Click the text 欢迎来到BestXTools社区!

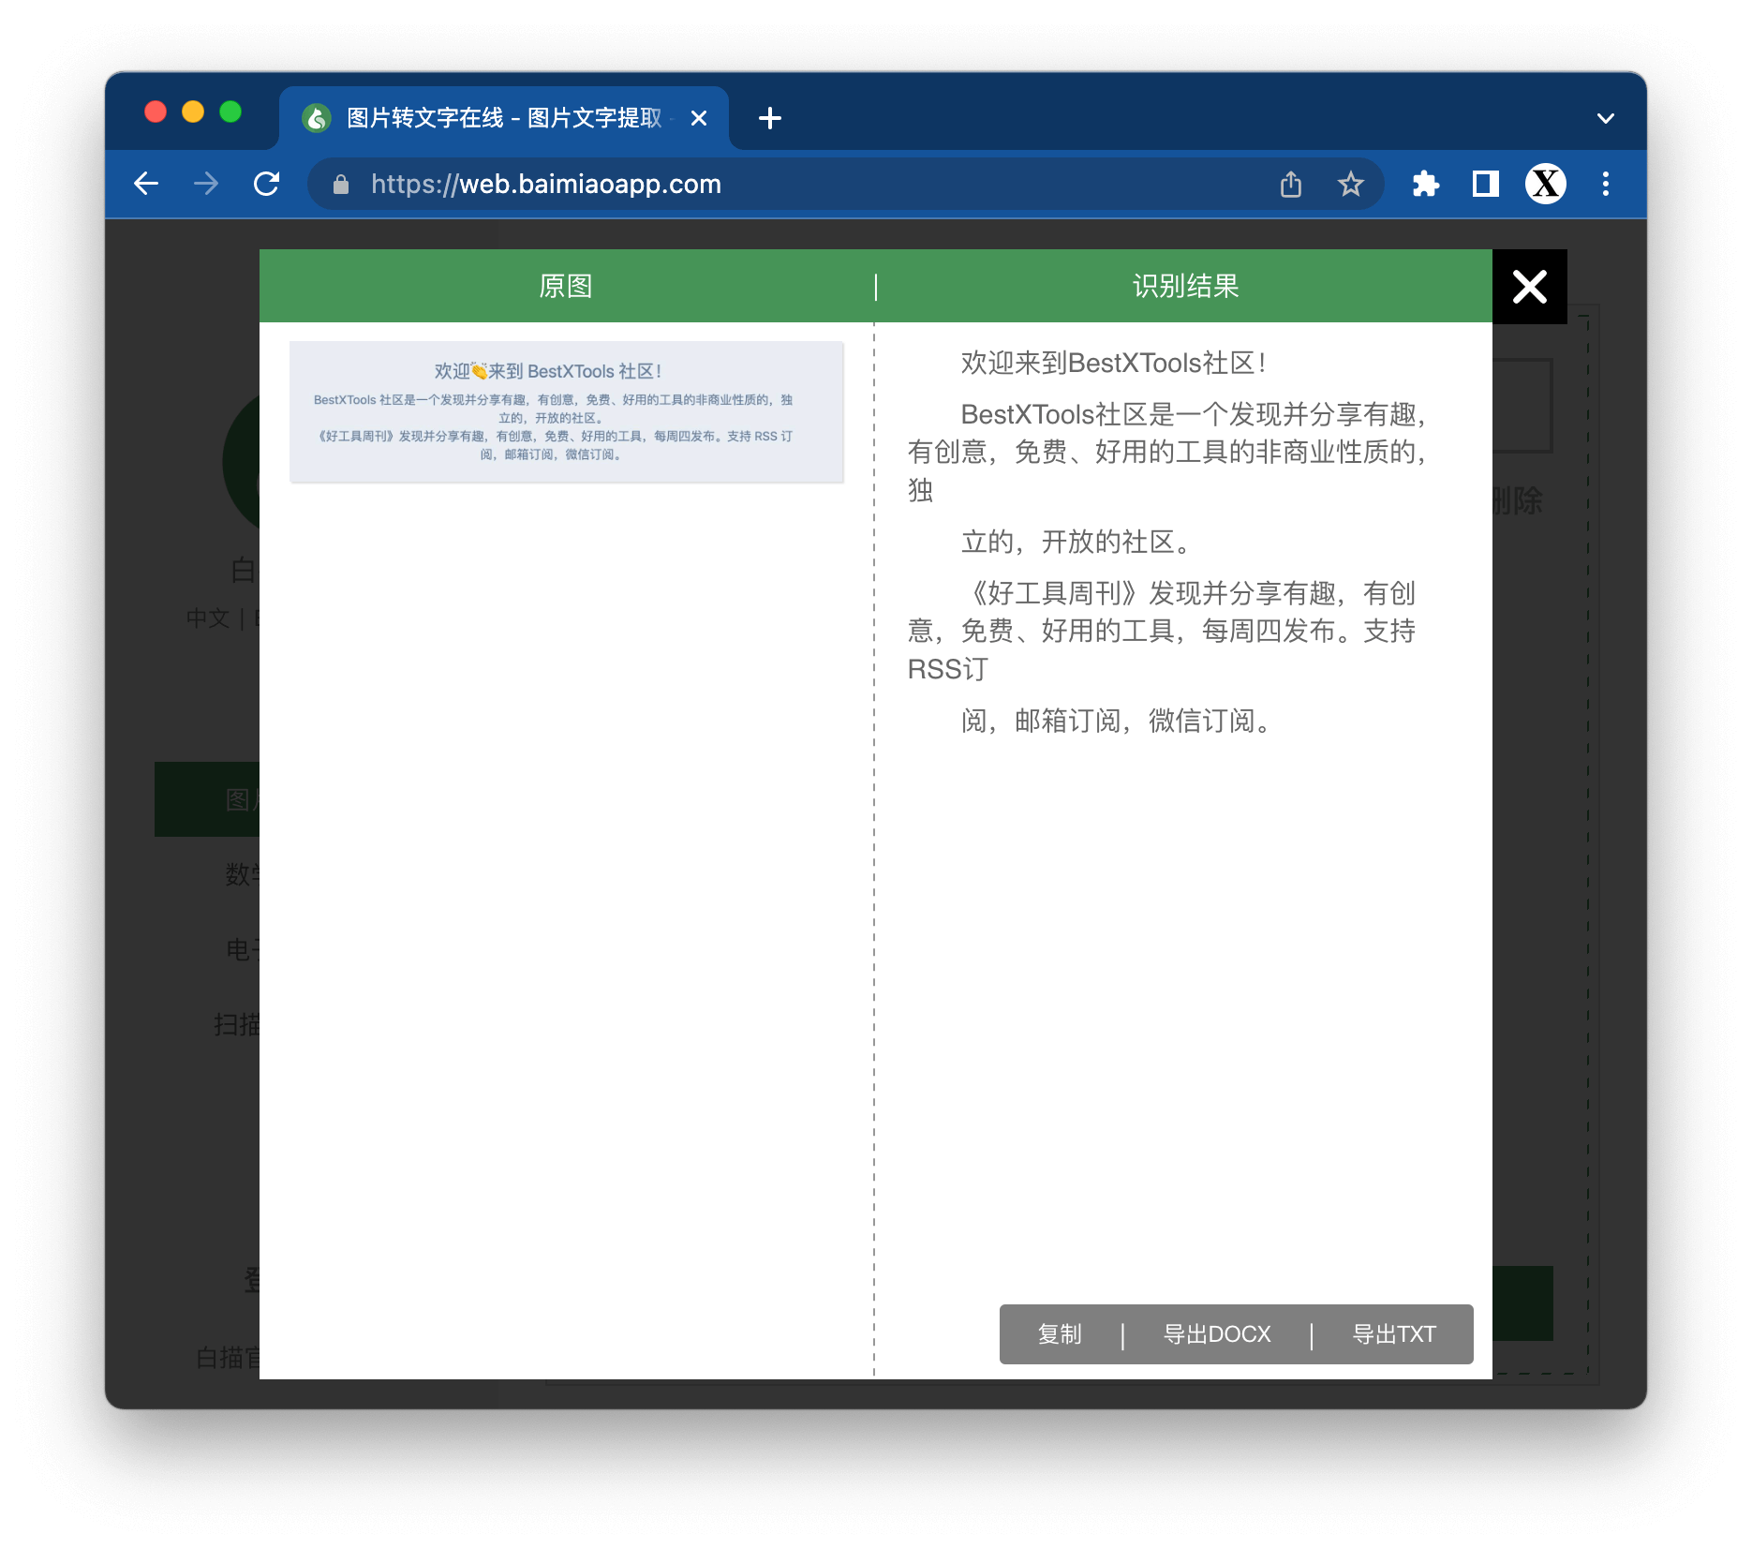pyautogui.click(x=1114, y=364)
